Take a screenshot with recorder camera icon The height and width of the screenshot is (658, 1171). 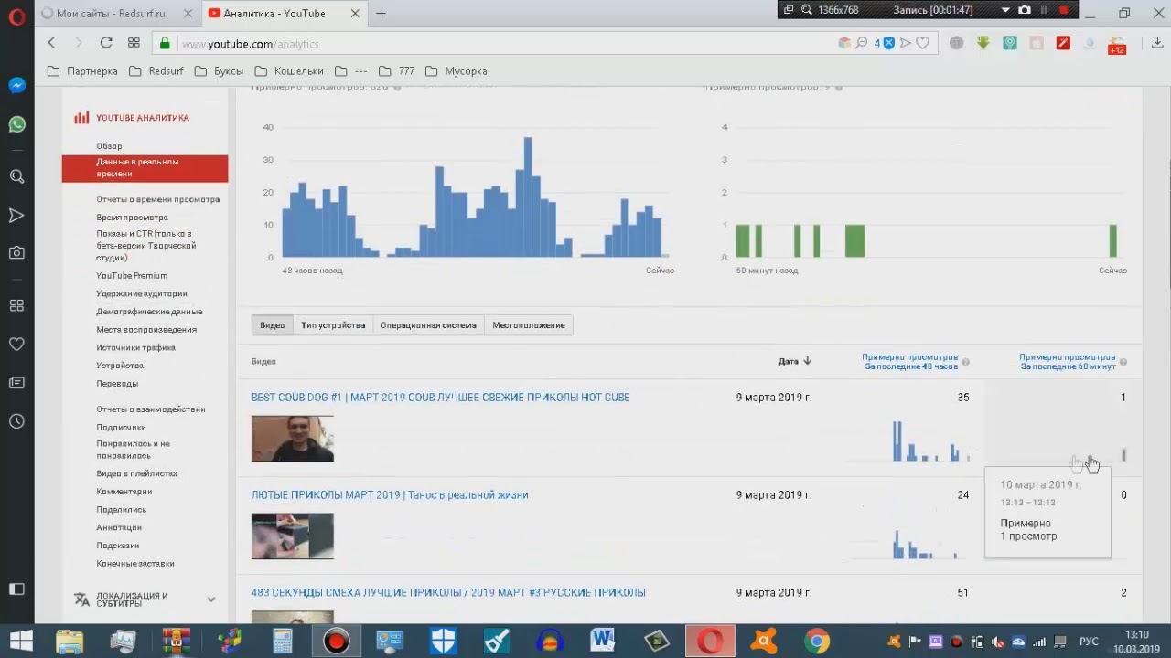pyautogui.click(x=1025, y=10)
